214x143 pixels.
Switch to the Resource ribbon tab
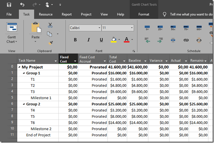point(46,14)
